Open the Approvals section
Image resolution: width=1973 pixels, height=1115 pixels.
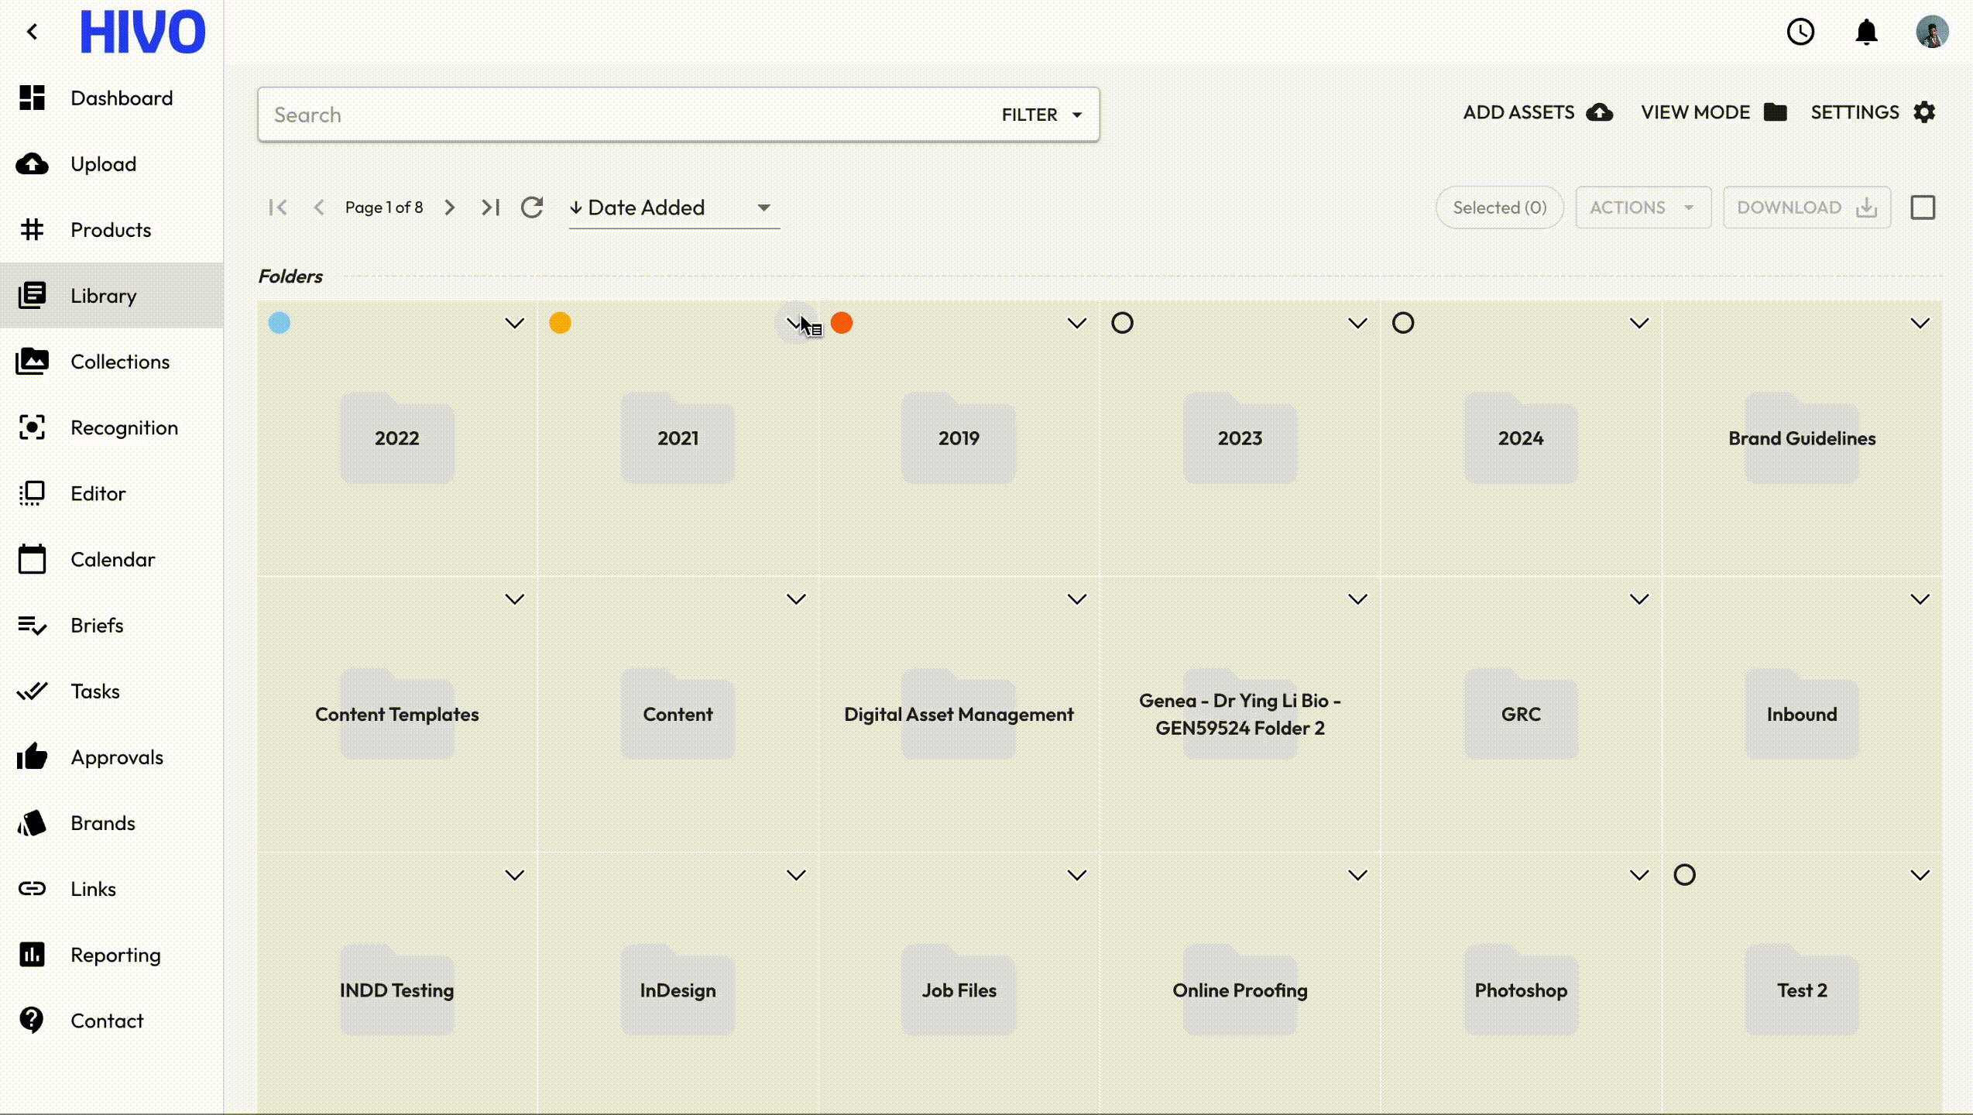click(x=116, y=757)
